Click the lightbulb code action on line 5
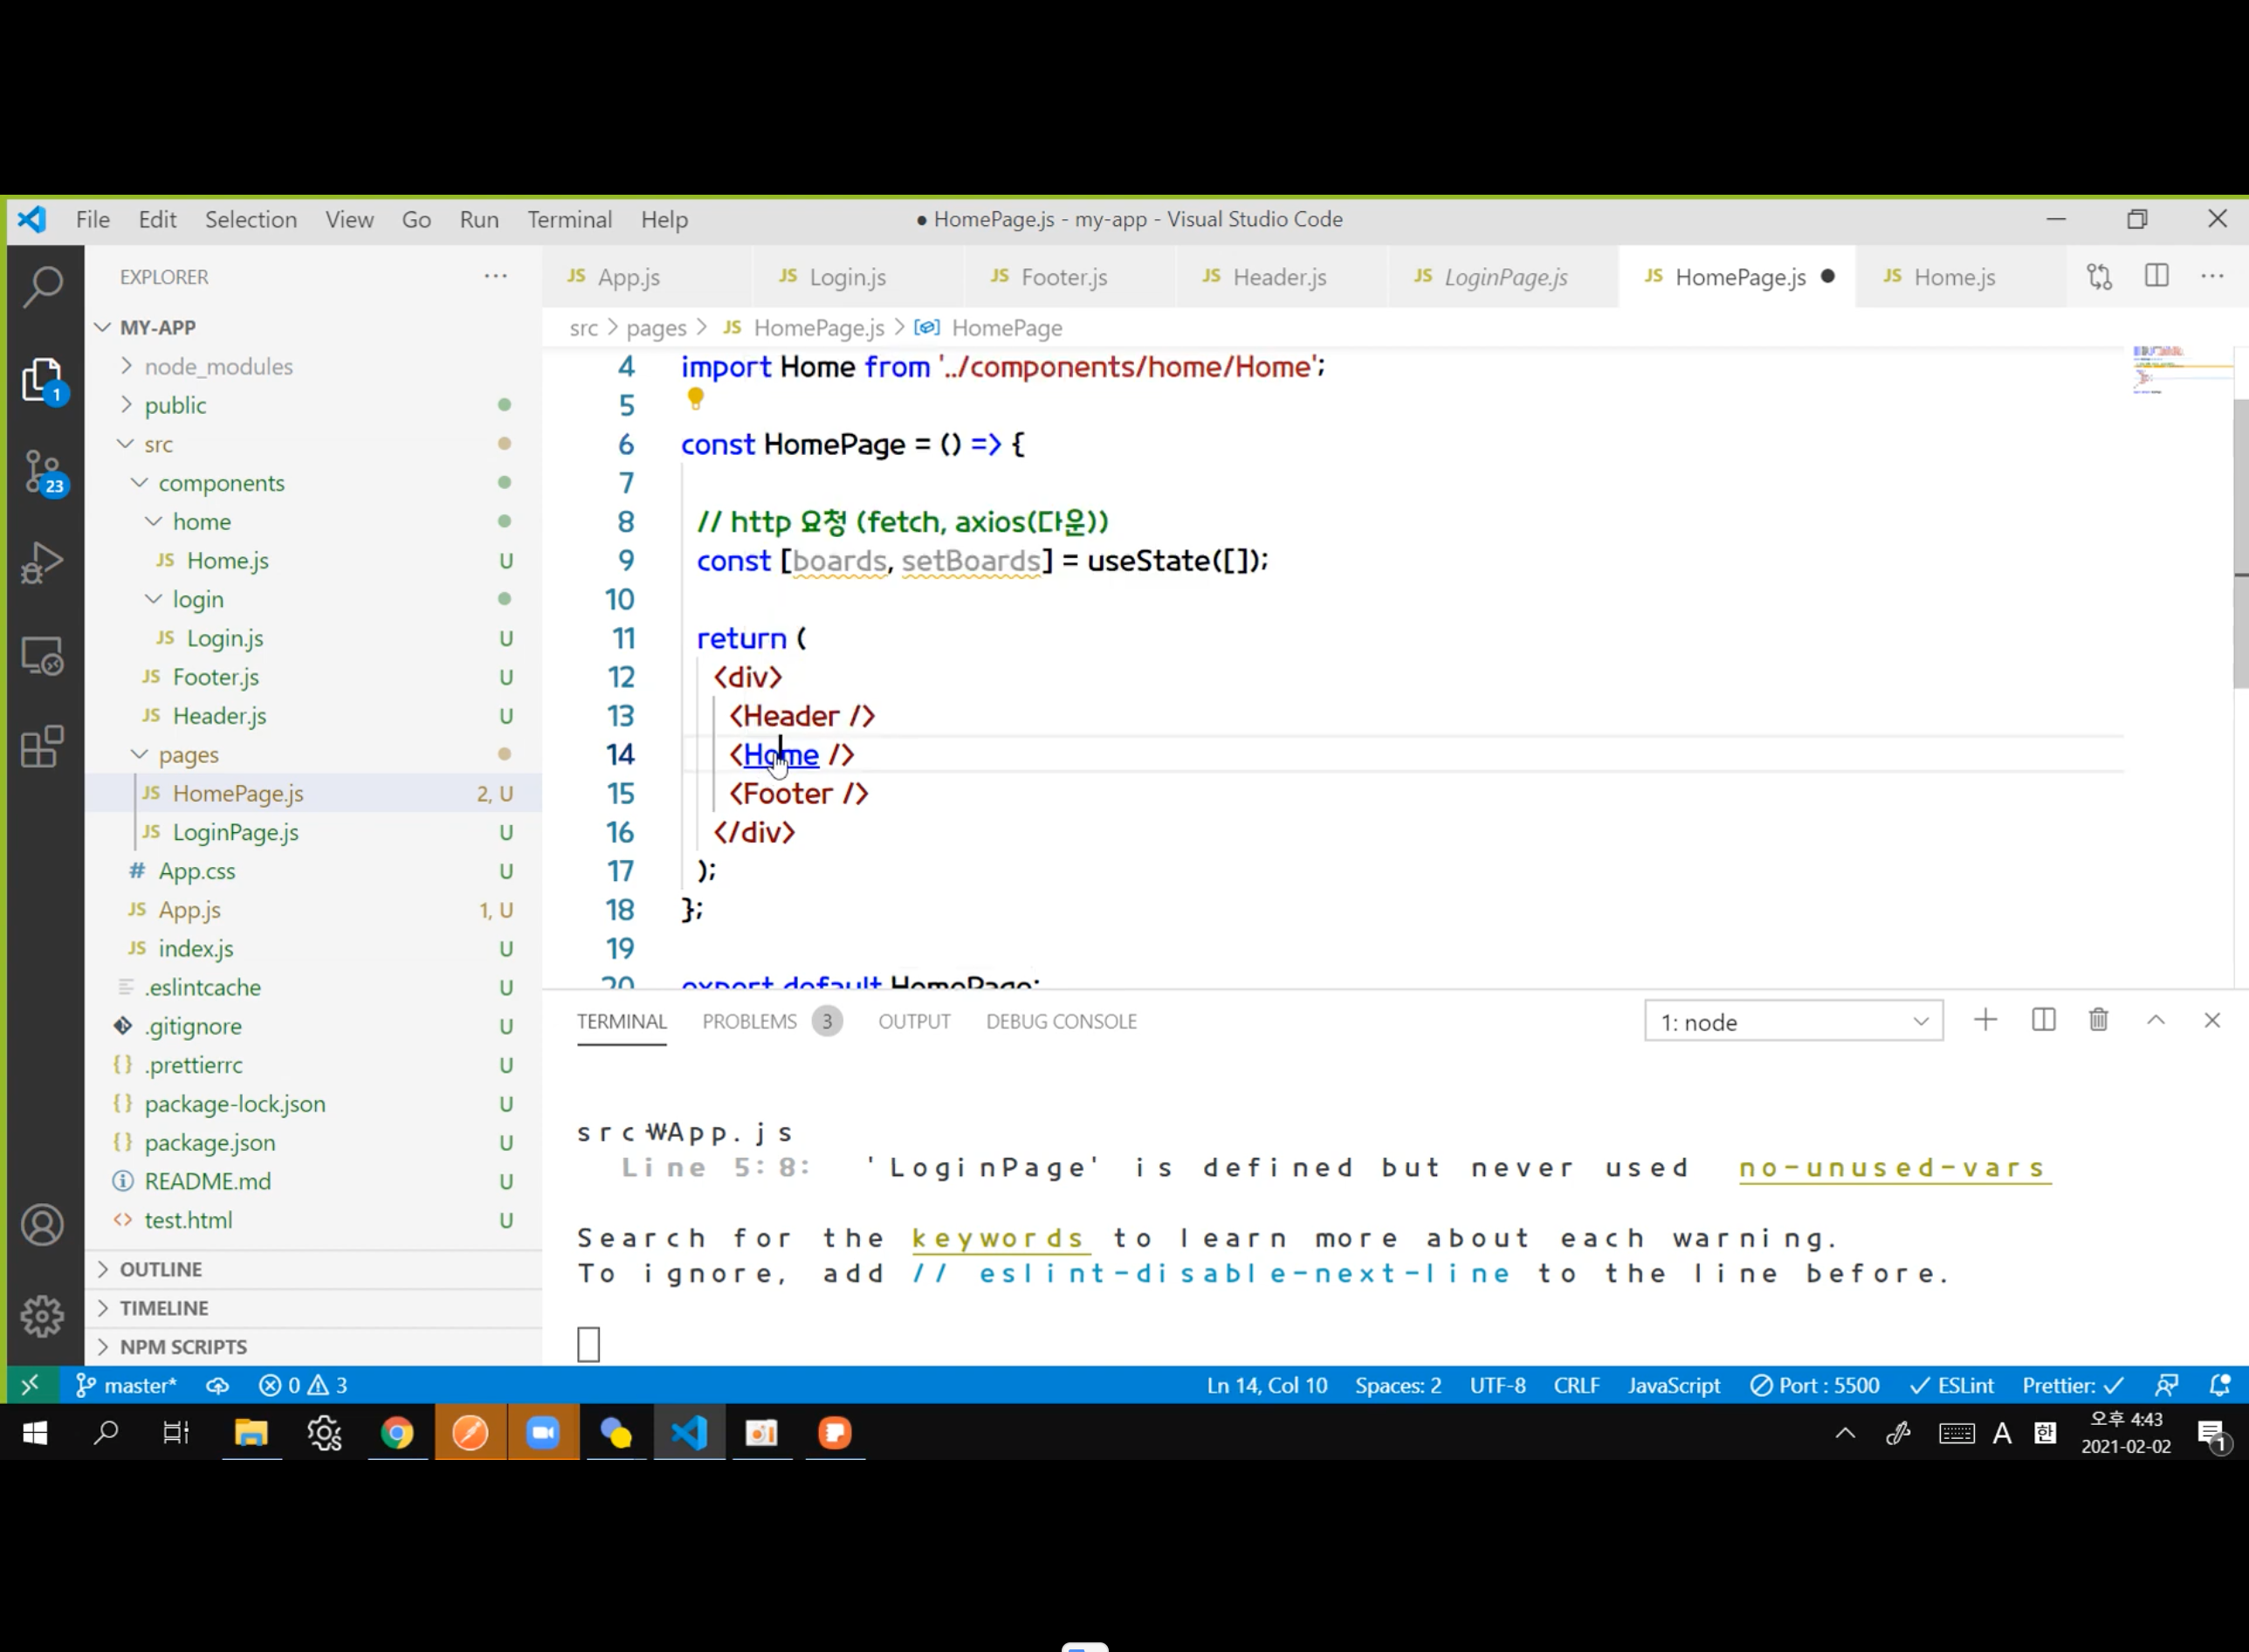Screen dimensions: 2249x1652 pos(696,400)
